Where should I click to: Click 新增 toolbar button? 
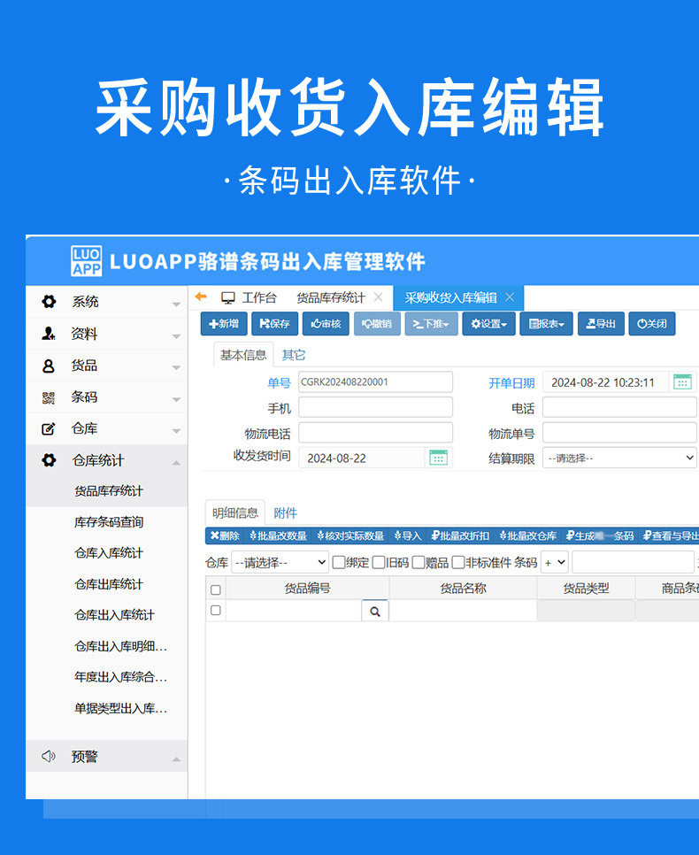(224, 324)
